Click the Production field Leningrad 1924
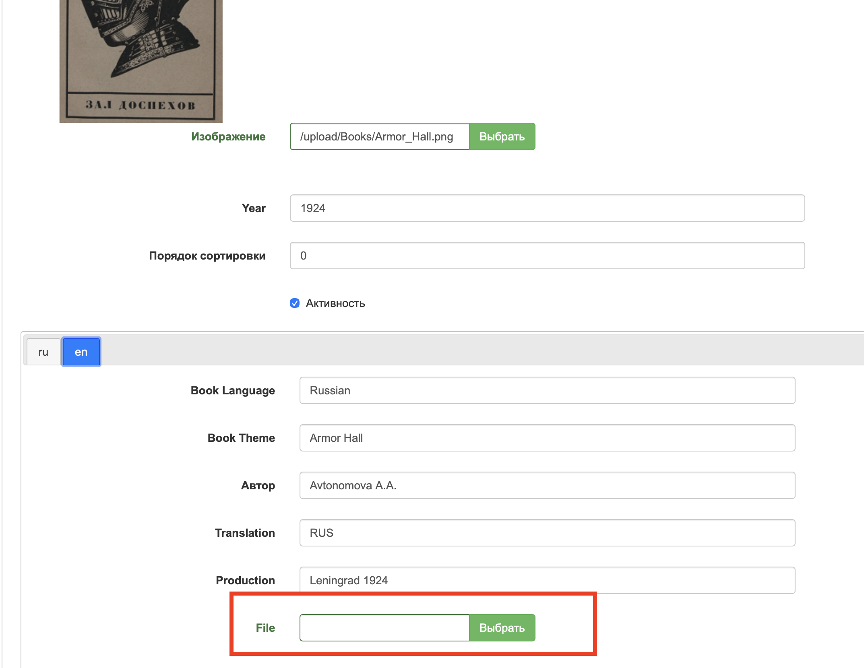 547,580
